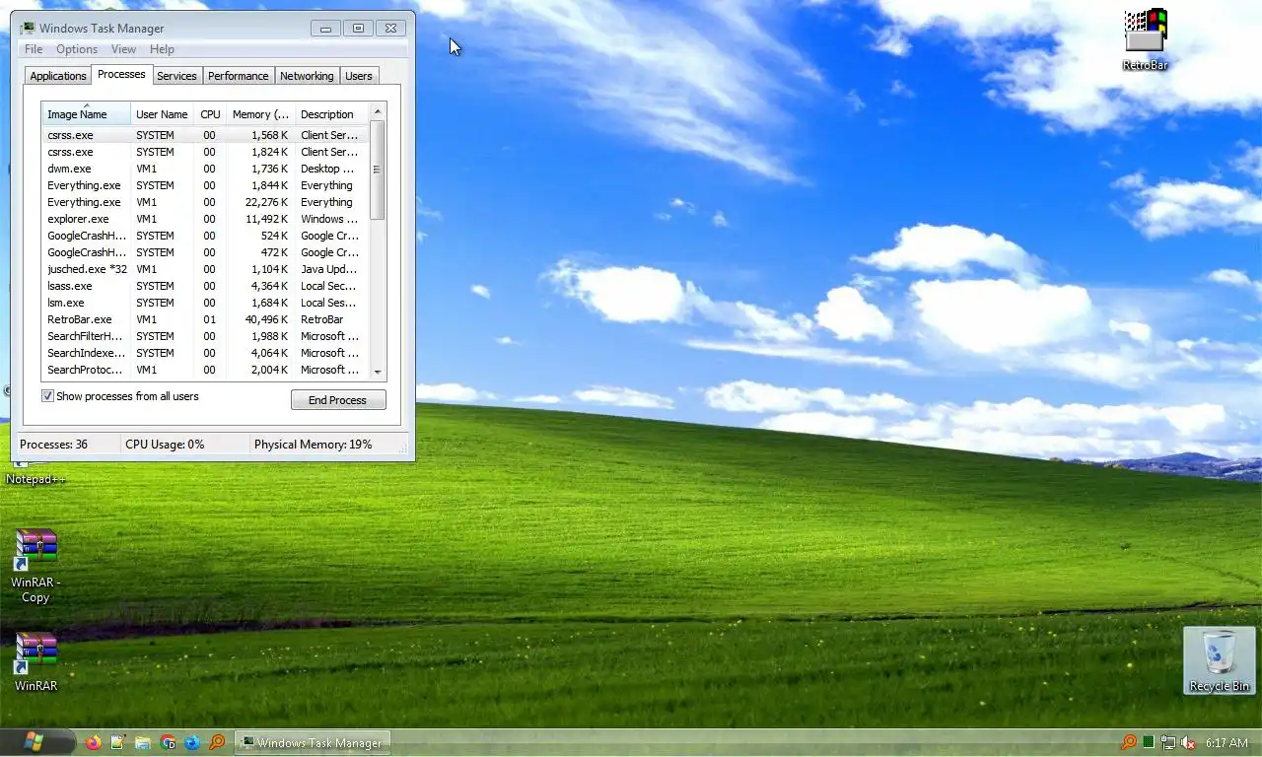This screenshot has width=1262, height=757.
Task: Click the taskbar clock showing 6:17 AM
Action: (x=1227, y=742)
